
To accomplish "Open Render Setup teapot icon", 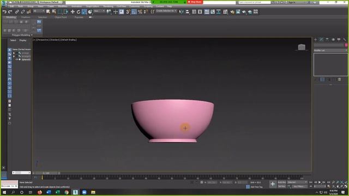I will (x=232, y=12).
